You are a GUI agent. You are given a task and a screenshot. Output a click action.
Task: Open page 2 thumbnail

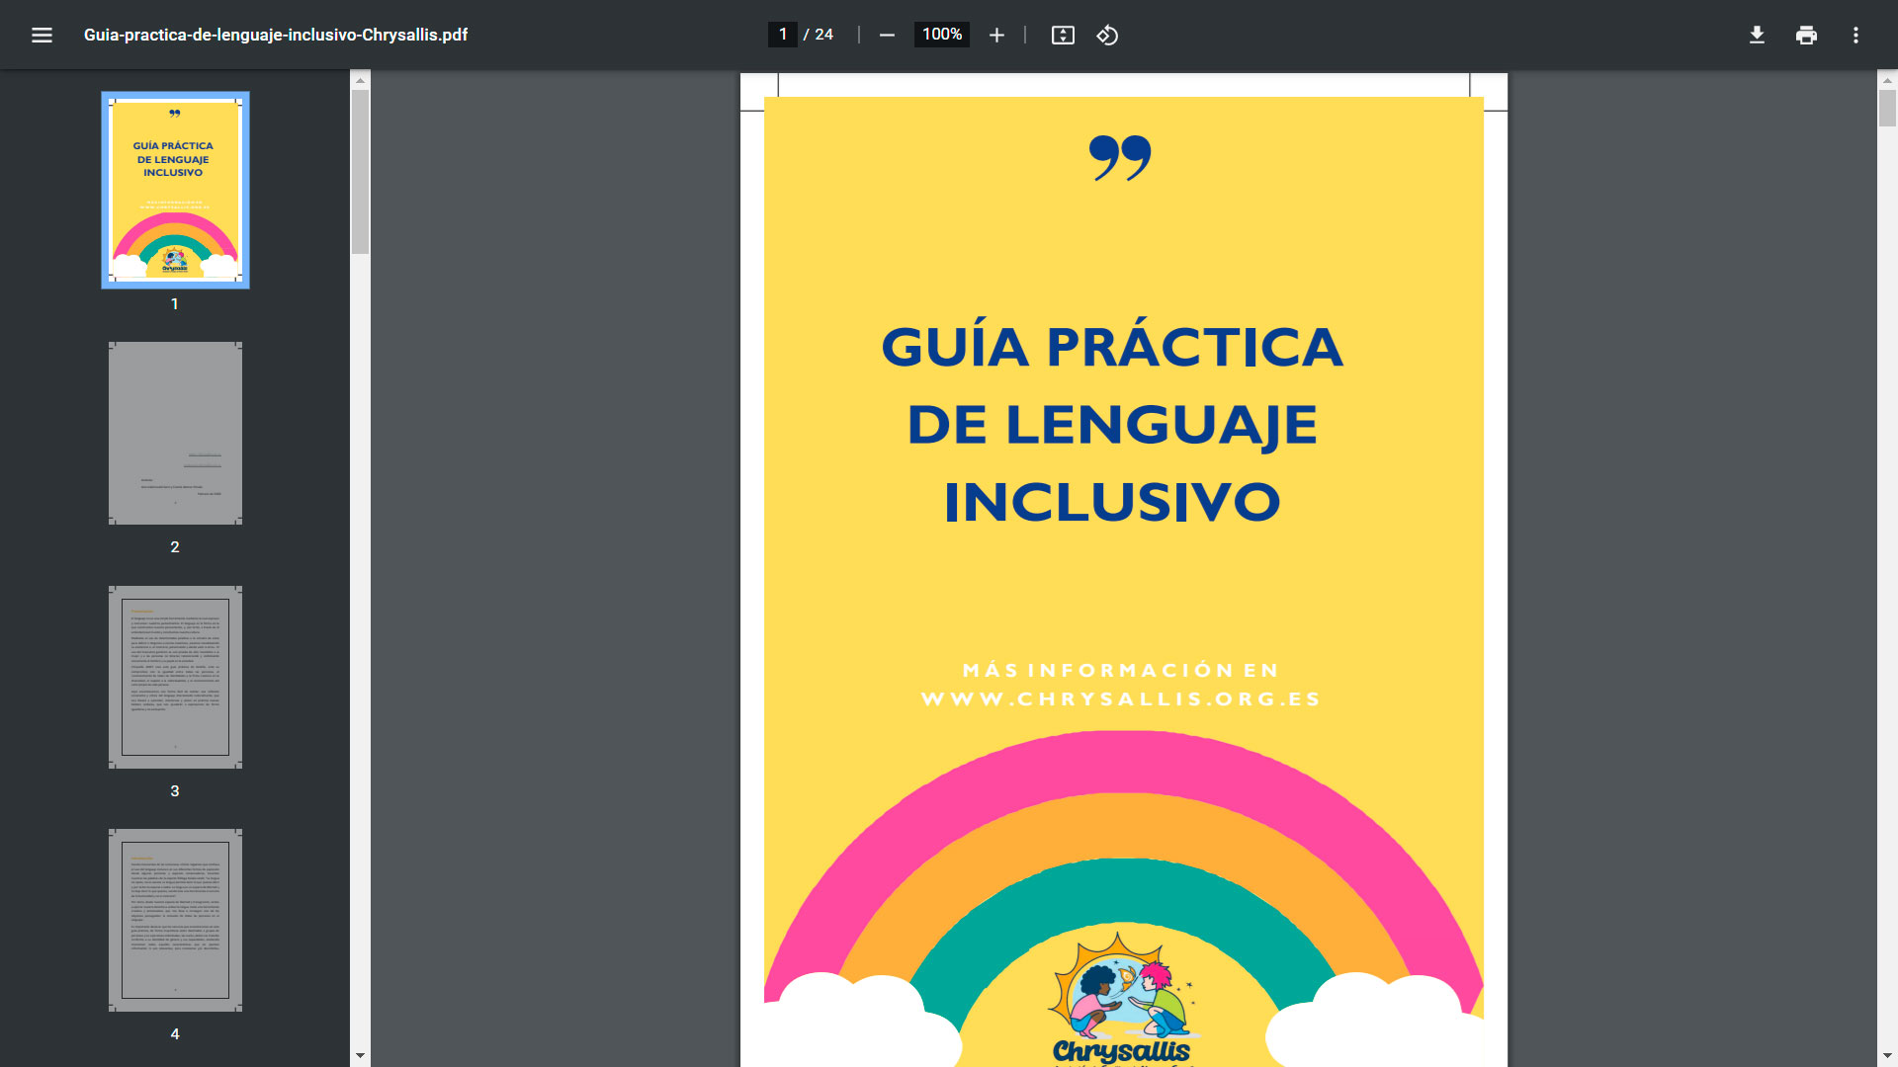pos(175,433)
